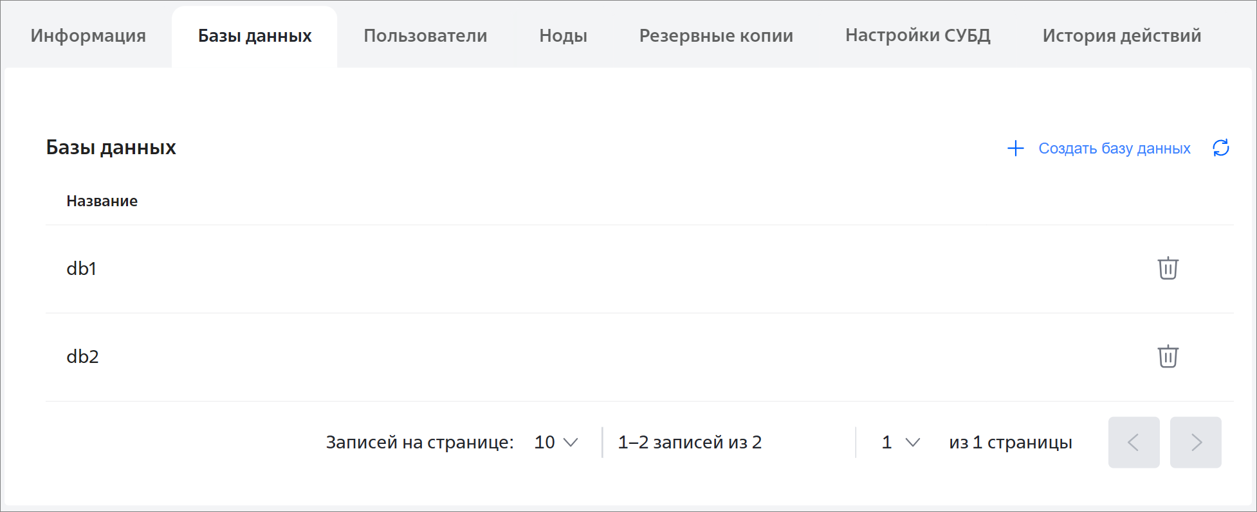Go to the previous page arrow

(1133, 442)
